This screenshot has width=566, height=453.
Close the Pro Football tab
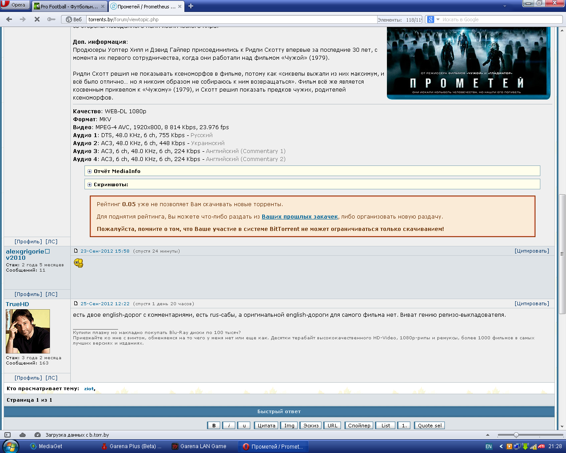(x=103, y=7)
